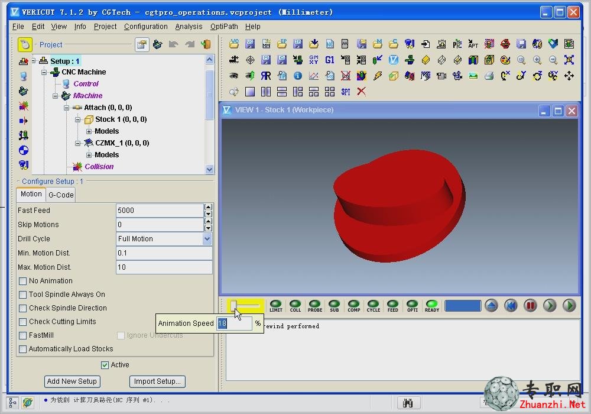
Task: Enable Tool Spindle Always On checkbox
Action: point(22,295)
